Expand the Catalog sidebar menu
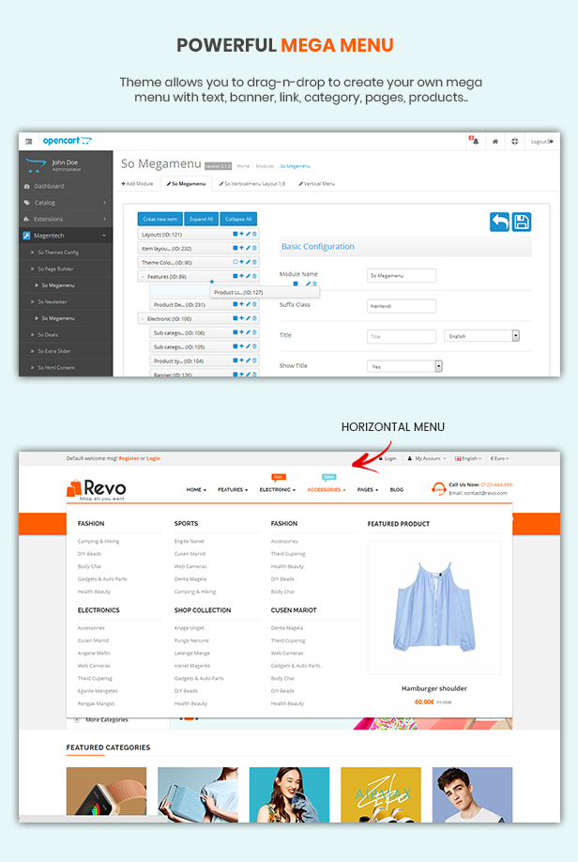 click(x=66, y=202)
